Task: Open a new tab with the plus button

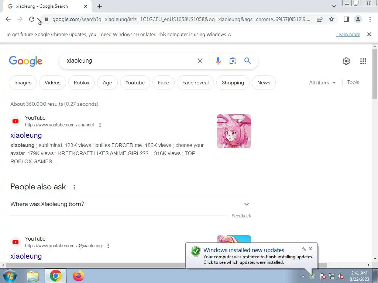Action: 100,6
